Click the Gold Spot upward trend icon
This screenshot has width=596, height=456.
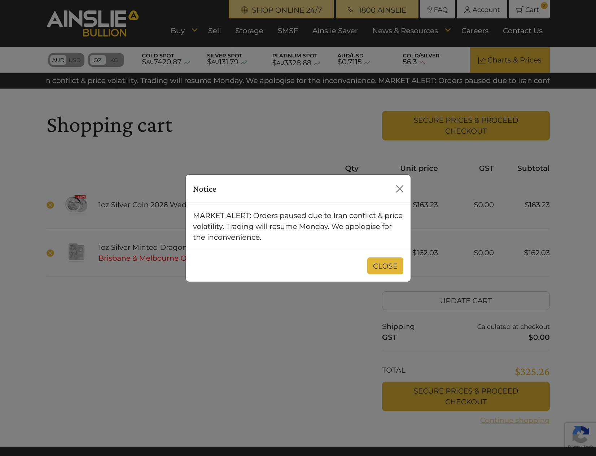tap(187, 62)
